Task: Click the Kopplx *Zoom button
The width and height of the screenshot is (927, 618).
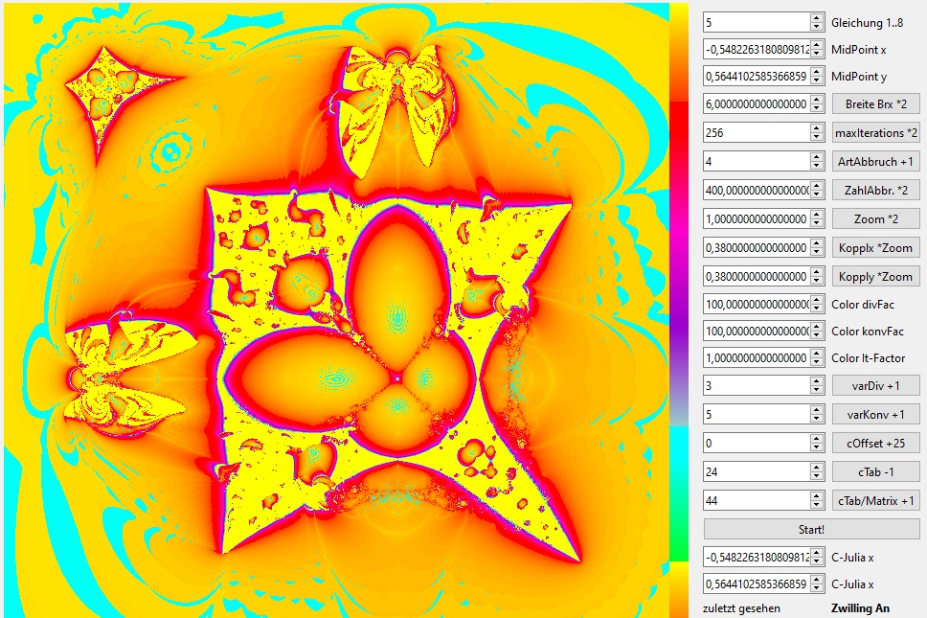Action: (875, 248)
